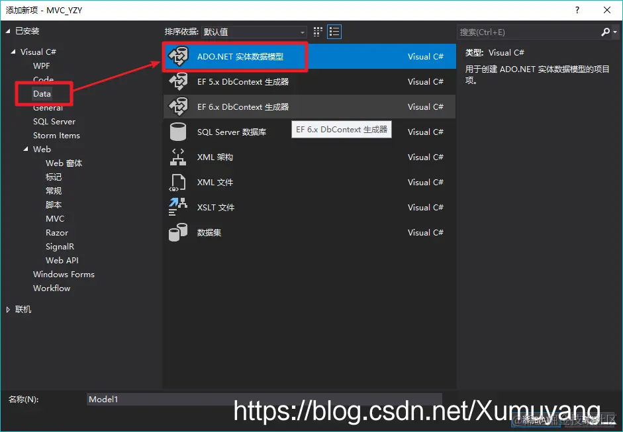Select 常规 category under Web
This screenshot has width=623, height=432.
pyautogui.click(x=53, y=191)
